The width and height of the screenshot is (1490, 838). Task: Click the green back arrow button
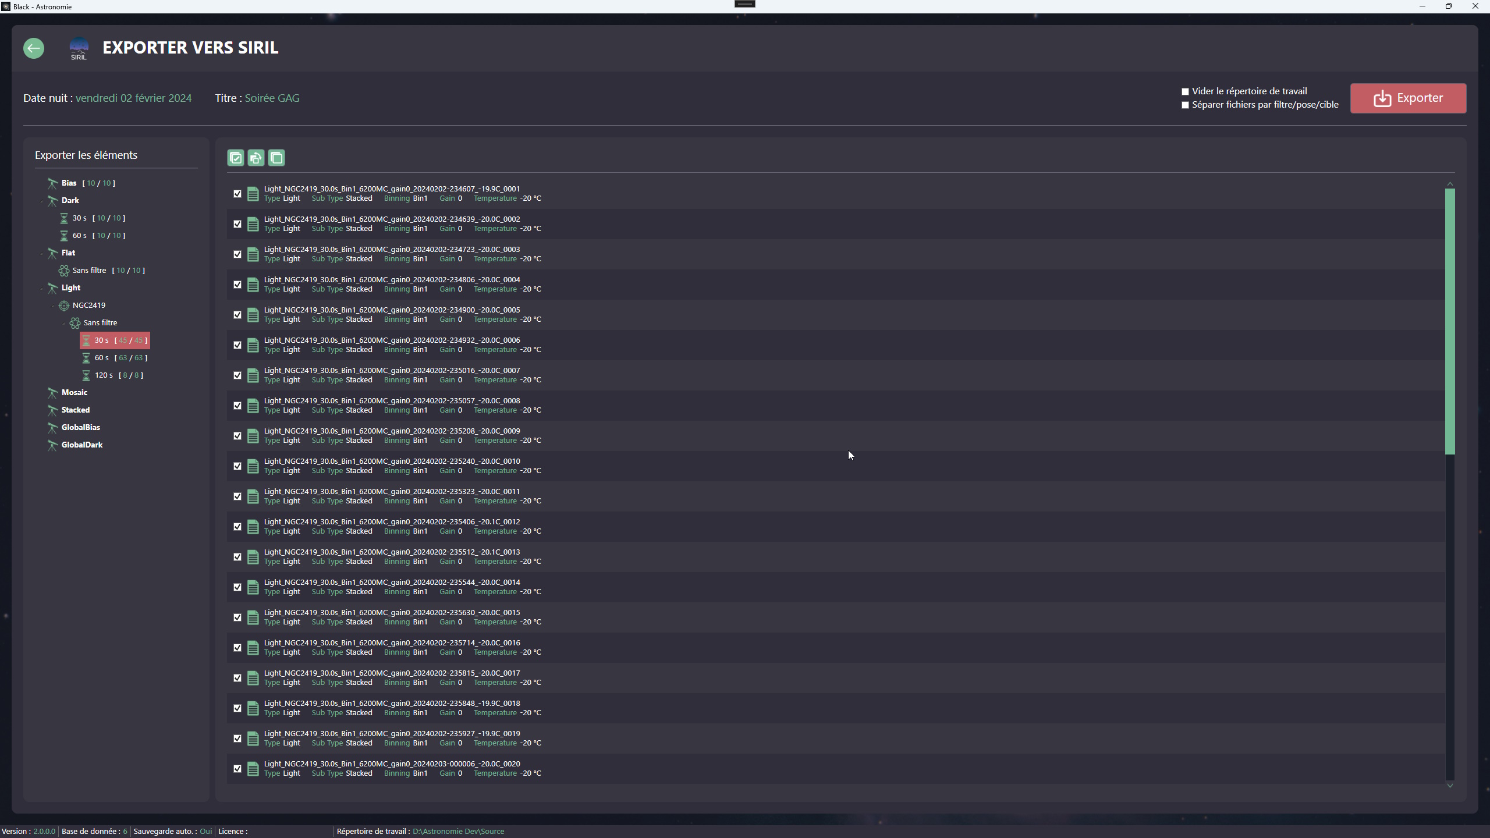point(34,48)
